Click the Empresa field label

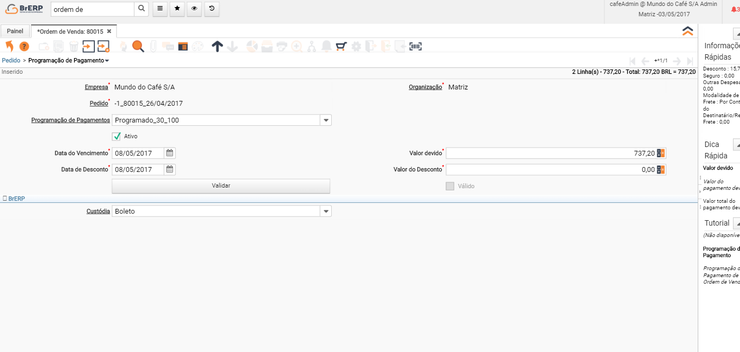(x=96, y=87)
